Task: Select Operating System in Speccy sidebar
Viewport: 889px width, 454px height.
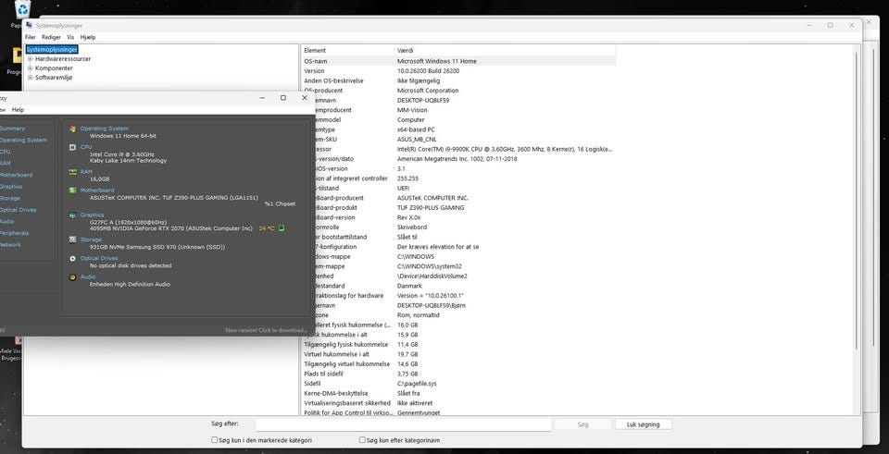Action: coord(22,140)
